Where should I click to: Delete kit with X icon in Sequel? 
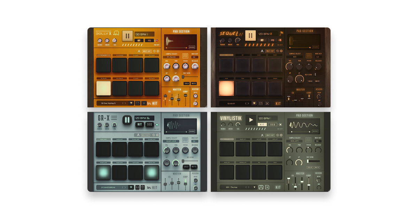click(267, 104)
